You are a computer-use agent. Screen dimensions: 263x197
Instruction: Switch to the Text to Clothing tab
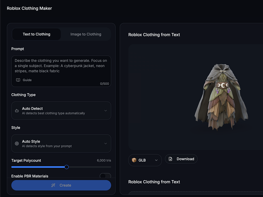(37, 34)
